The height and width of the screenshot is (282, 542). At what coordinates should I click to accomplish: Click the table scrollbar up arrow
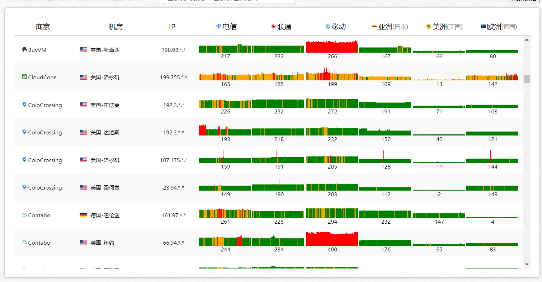527,39
